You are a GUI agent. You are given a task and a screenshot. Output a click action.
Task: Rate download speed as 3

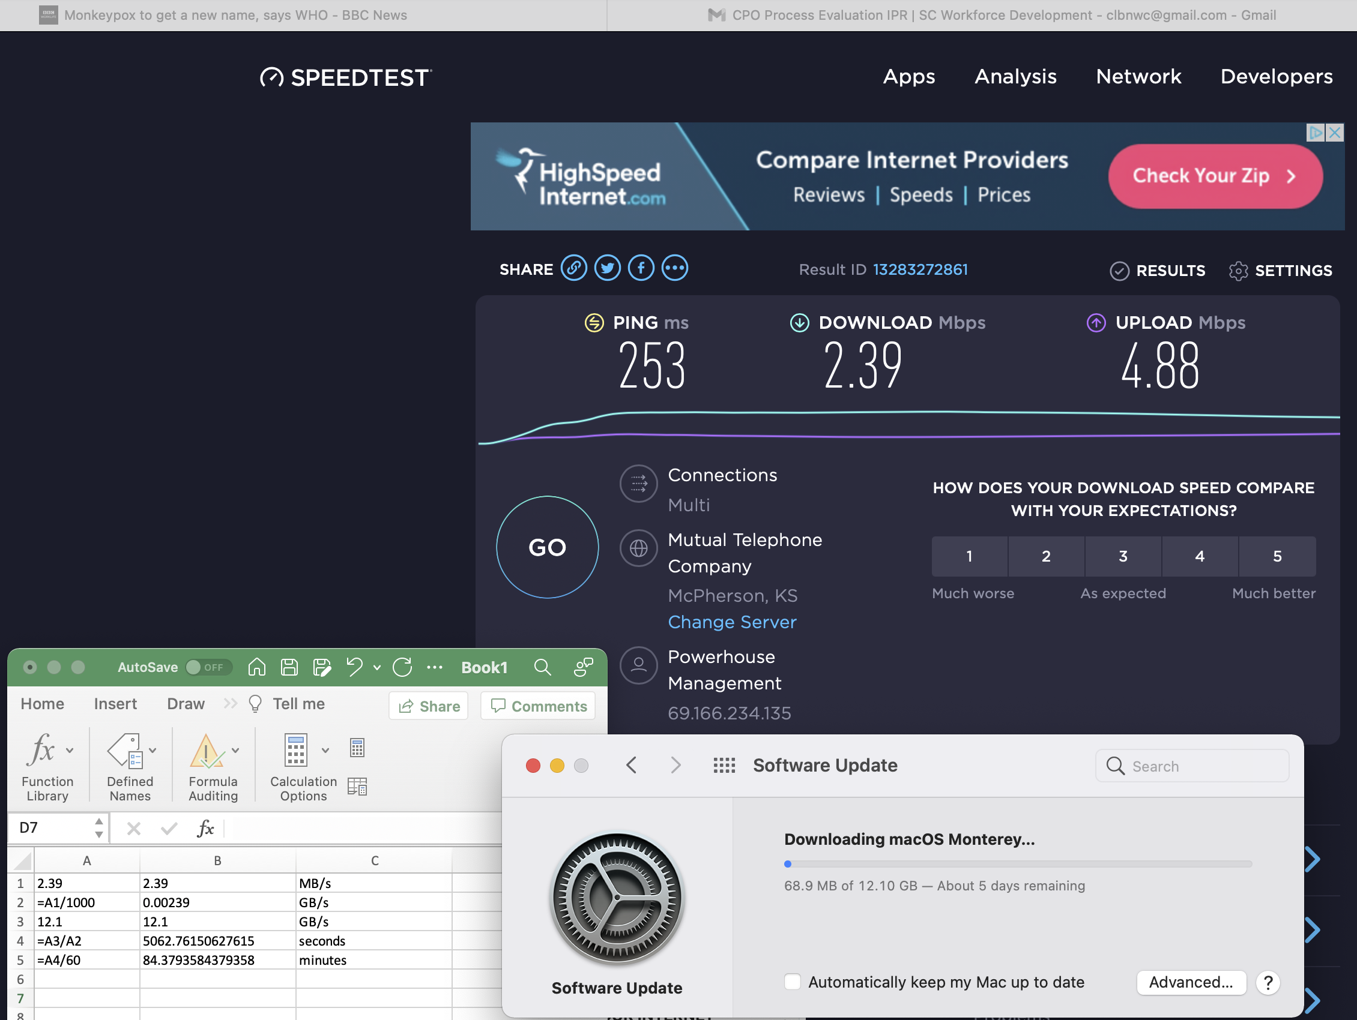click(1123, 556)
